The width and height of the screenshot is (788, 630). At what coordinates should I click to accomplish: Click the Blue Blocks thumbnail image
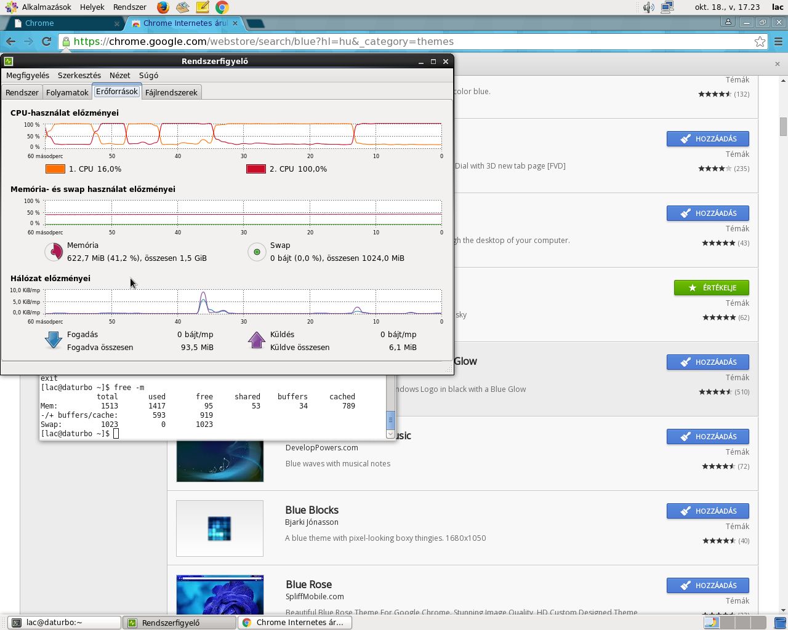pos(220,528)
